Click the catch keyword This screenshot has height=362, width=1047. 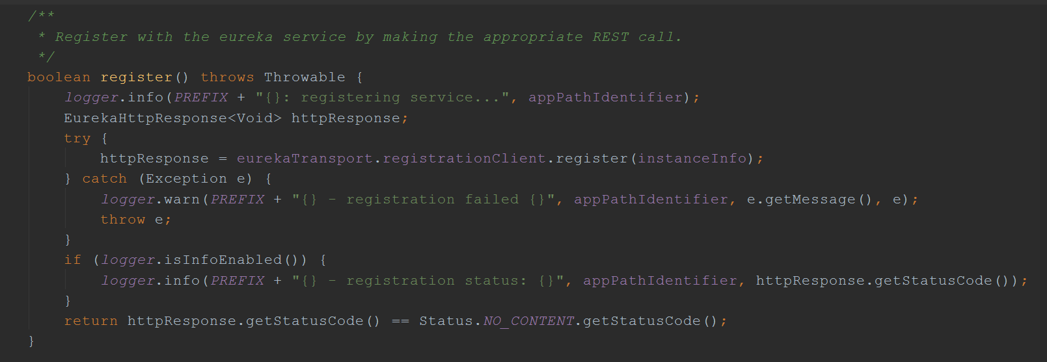point(104,179)
